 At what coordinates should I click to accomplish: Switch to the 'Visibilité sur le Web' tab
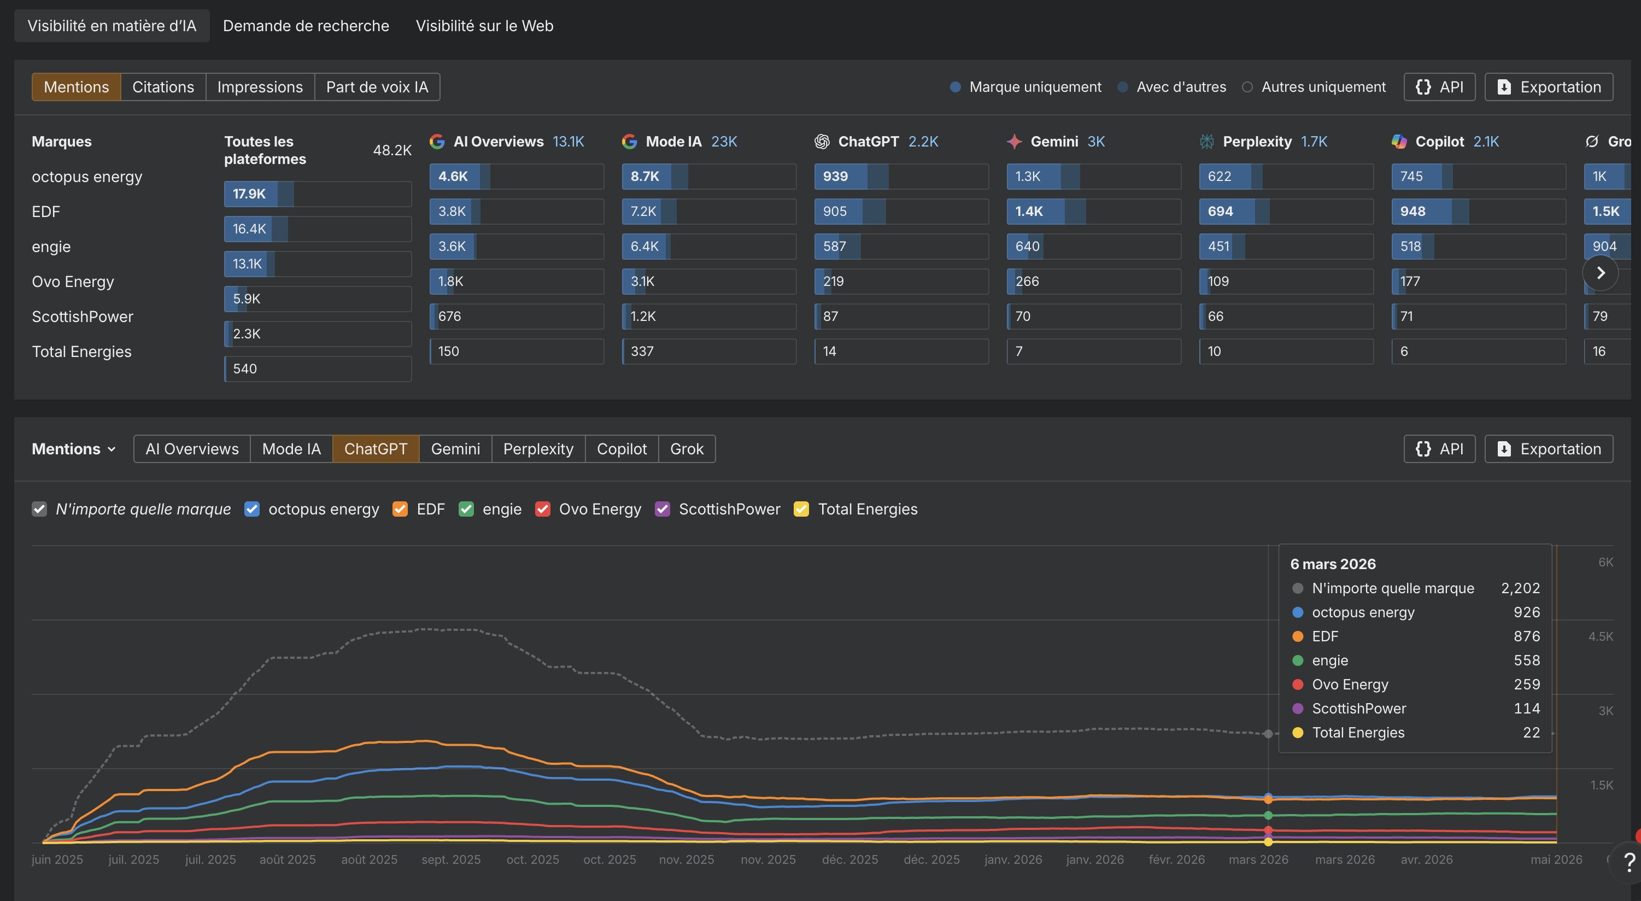coord(484,26)
